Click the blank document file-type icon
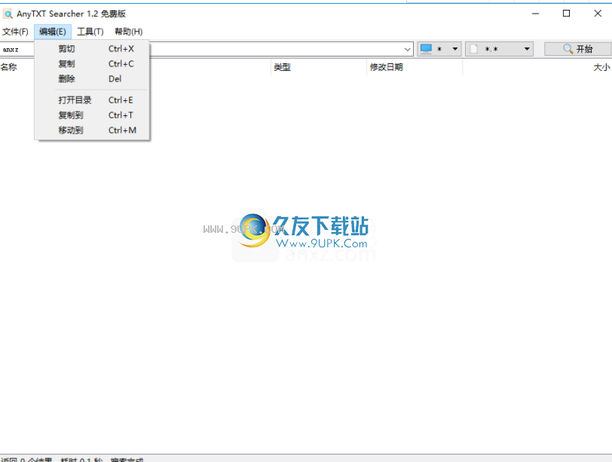Image resolution: width=612 pixels, height=462 pixels. pos(474,49)
